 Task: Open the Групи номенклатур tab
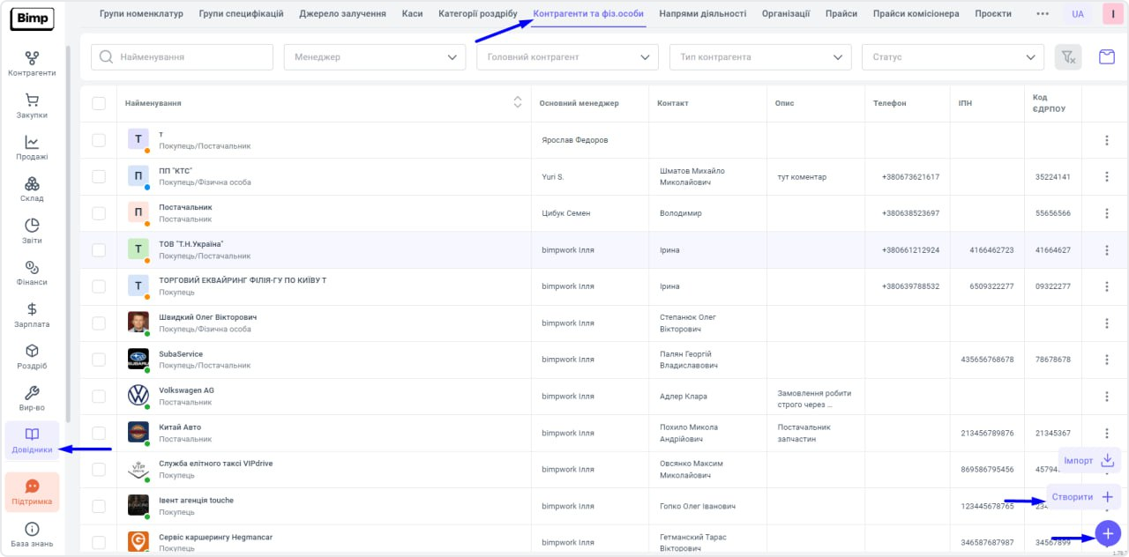141,14
